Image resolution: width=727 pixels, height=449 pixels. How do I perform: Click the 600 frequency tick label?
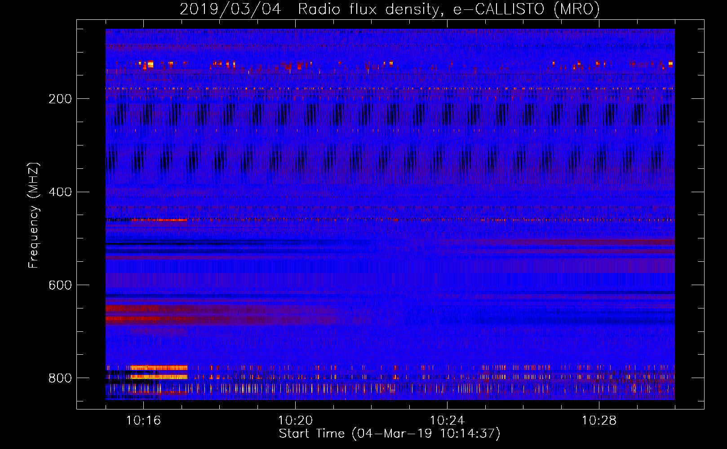pos(60,286)
